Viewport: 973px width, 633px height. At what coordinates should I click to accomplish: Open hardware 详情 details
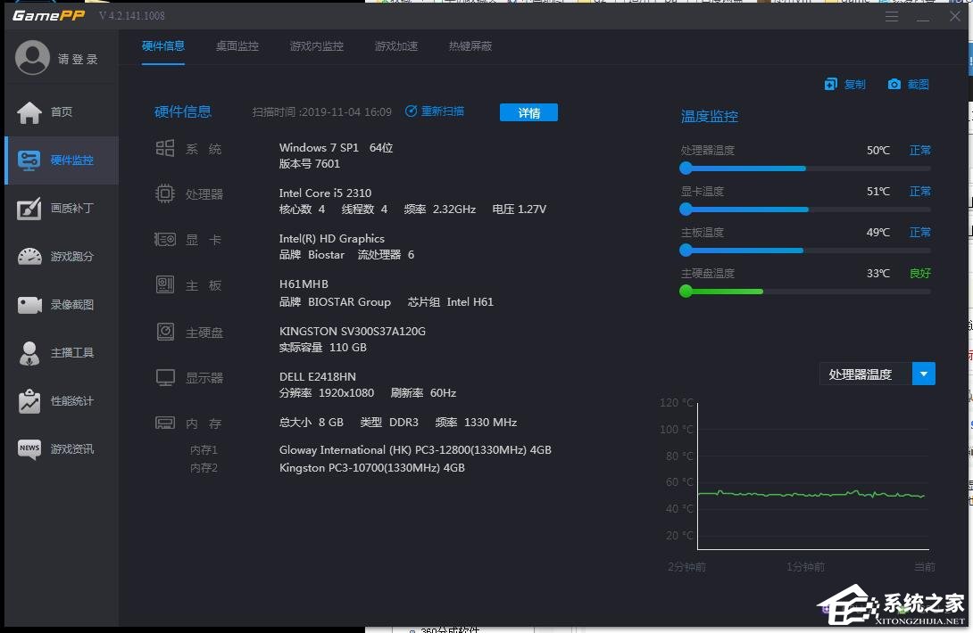pos(528,111)
